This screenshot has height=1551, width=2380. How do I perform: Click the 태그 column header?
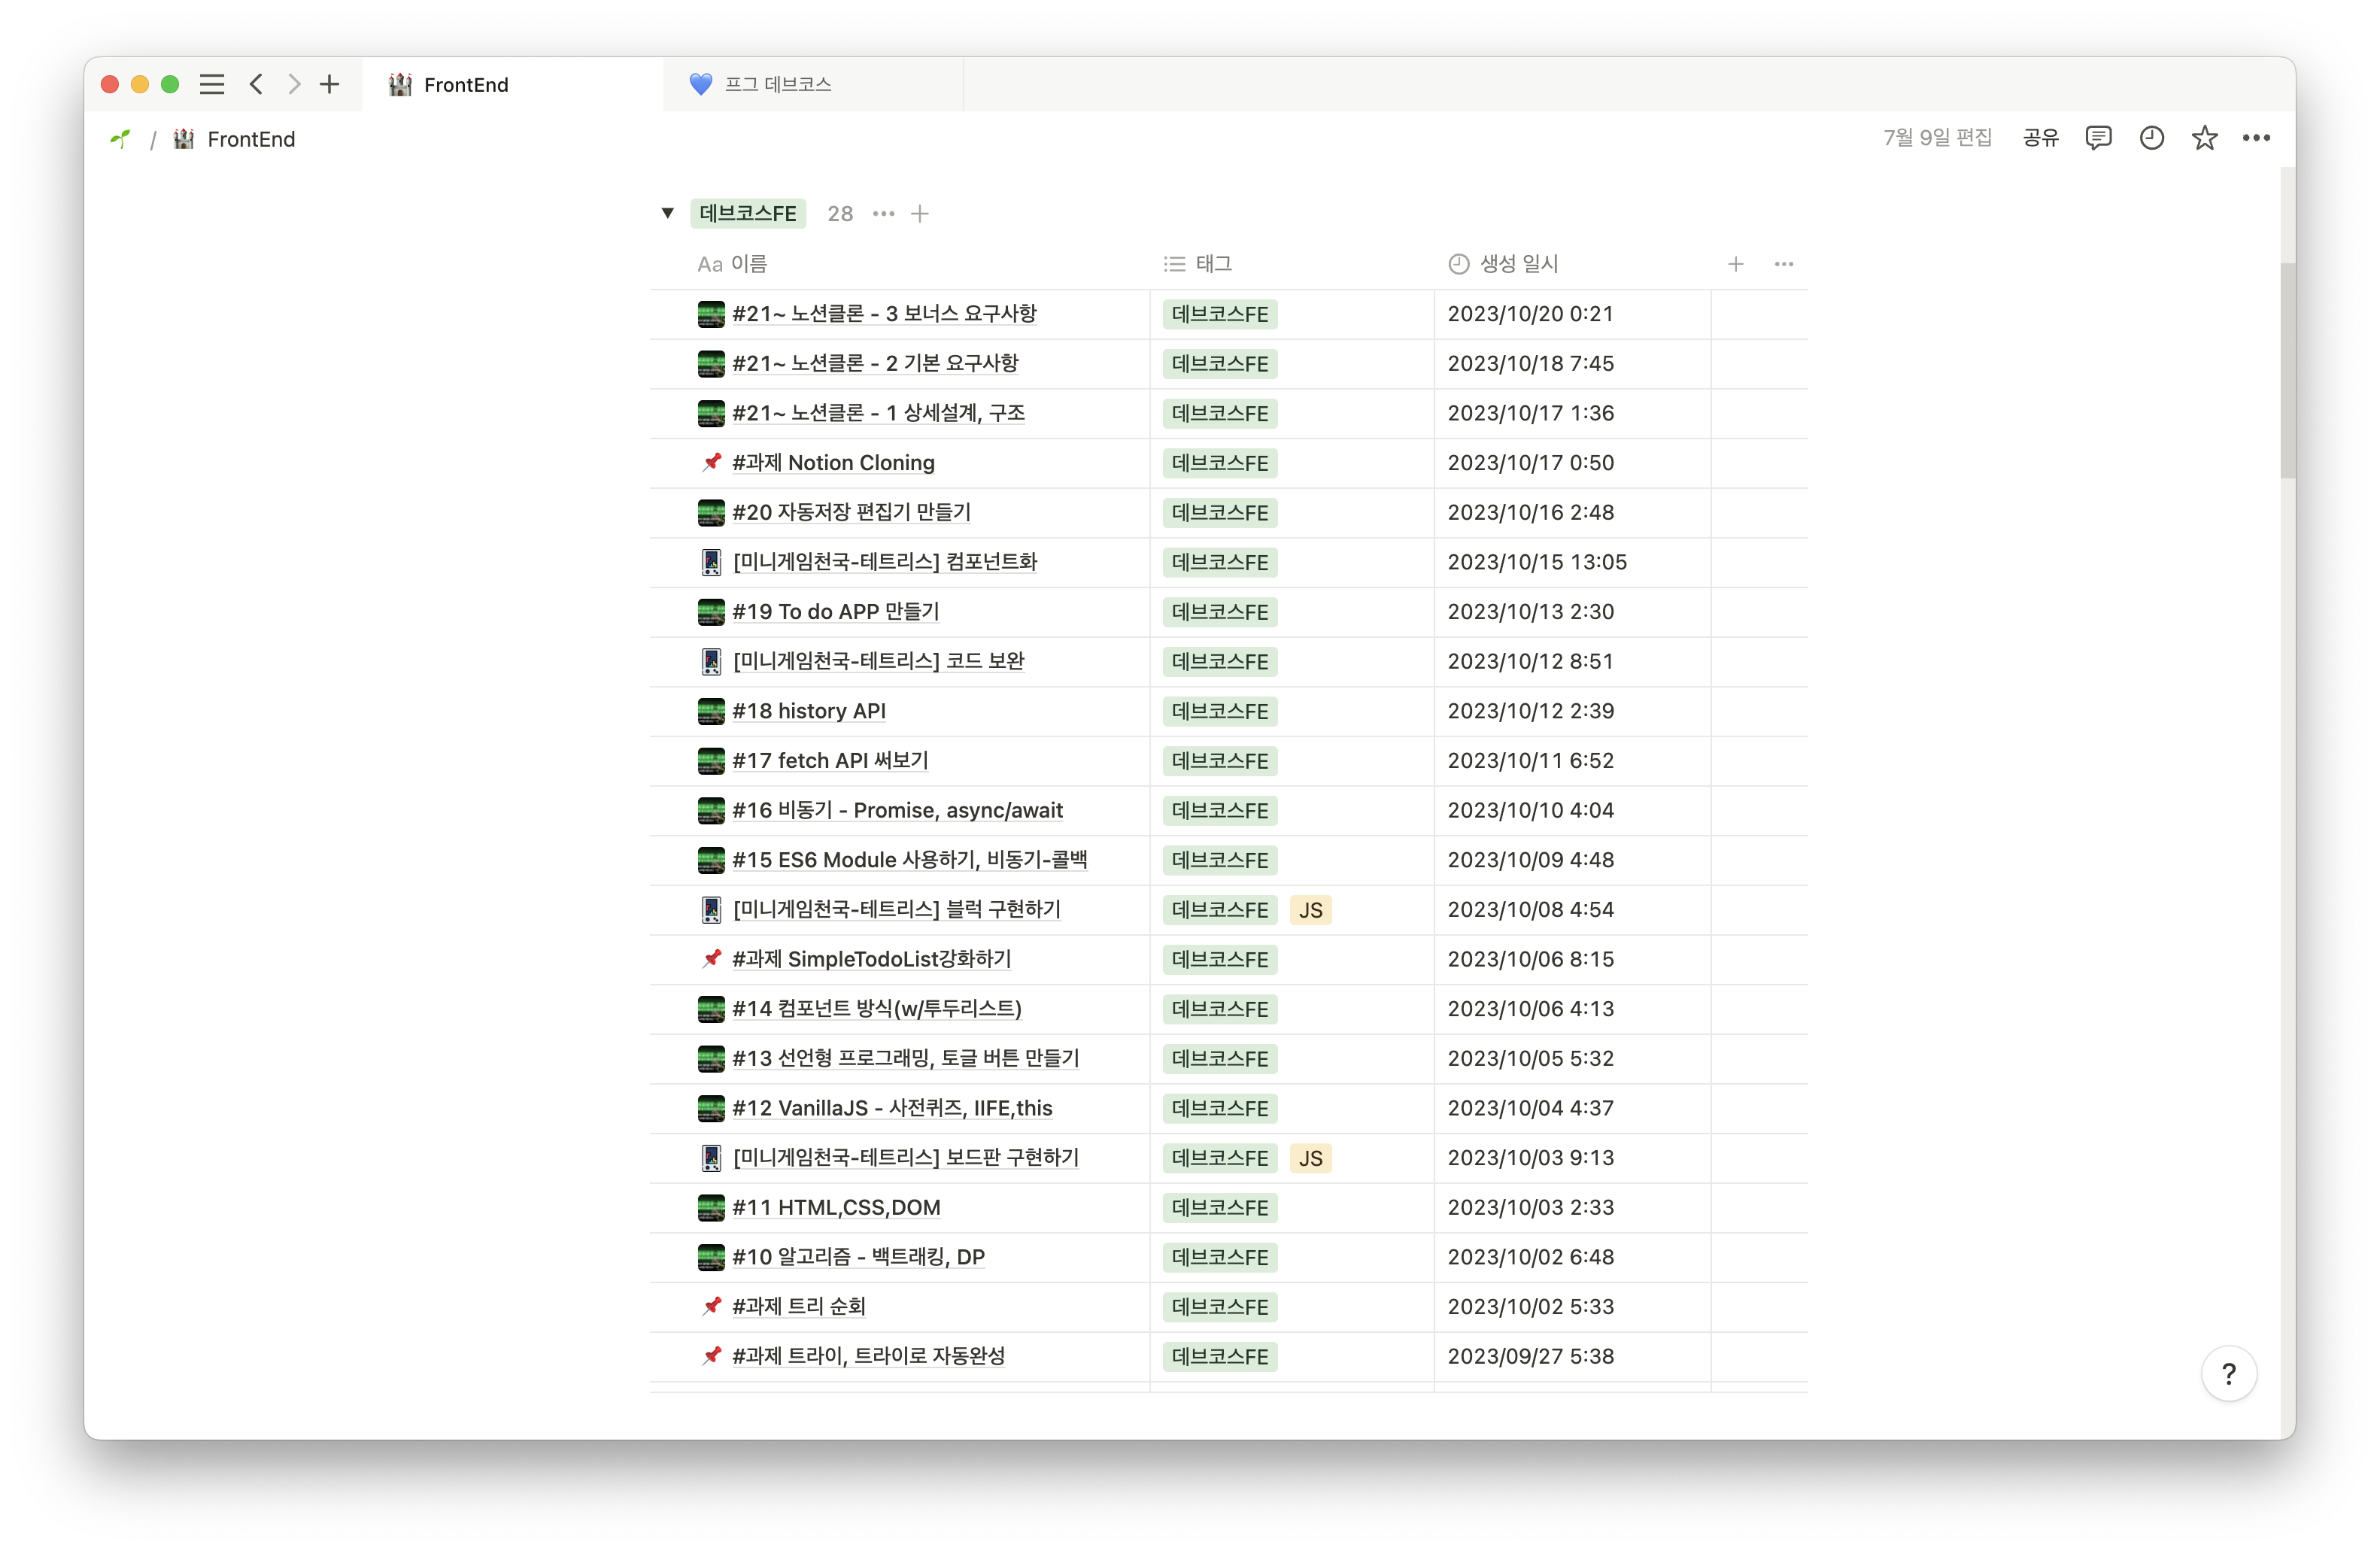point(1198,264)
